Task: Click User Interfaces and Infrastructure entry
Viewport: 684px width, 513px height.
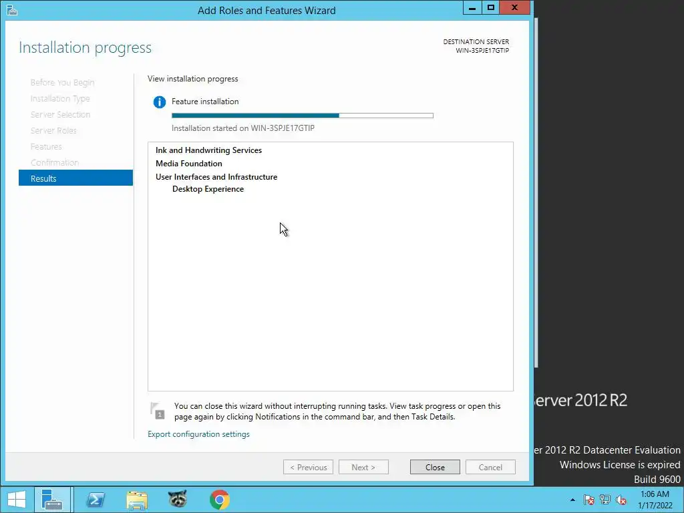Action: [x=216, y=177]
